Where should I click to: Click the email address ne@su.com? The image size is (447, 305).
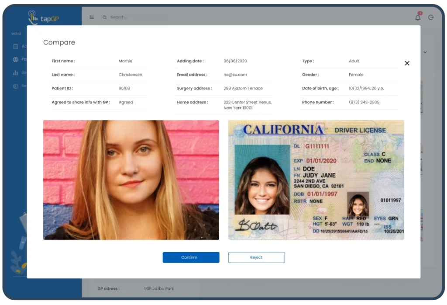click(x=235, y=75)
